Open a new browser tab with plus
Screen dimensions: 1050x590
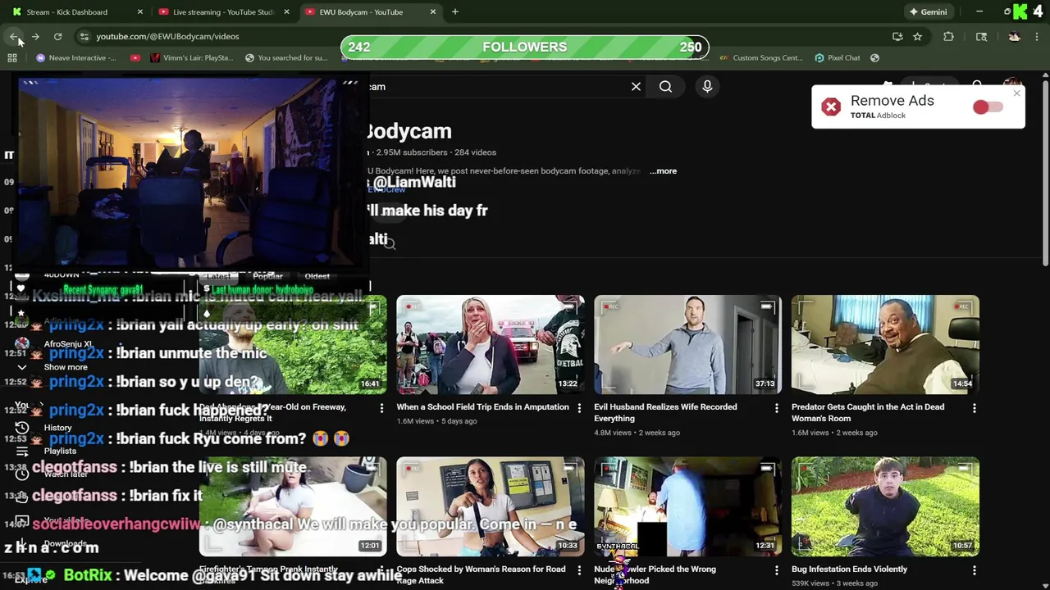click(x=454, y=11)
